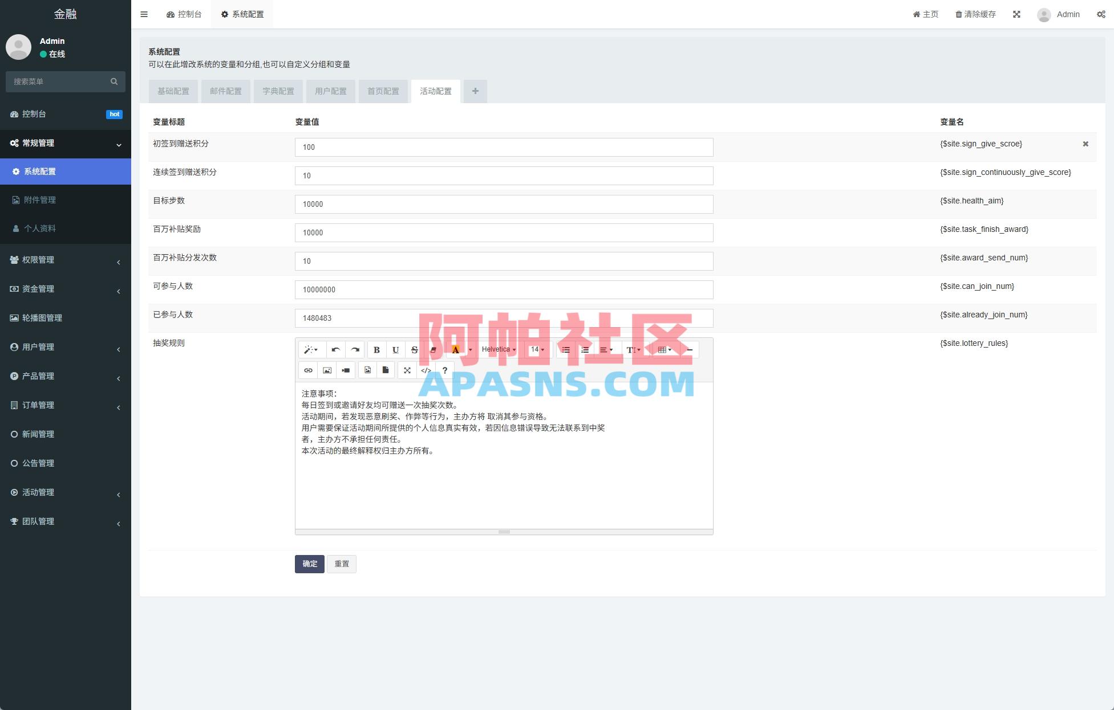
Task: Click the fullscreen expand icon in the top bar
Action: pyautogui.click(x=1017, y=14)
